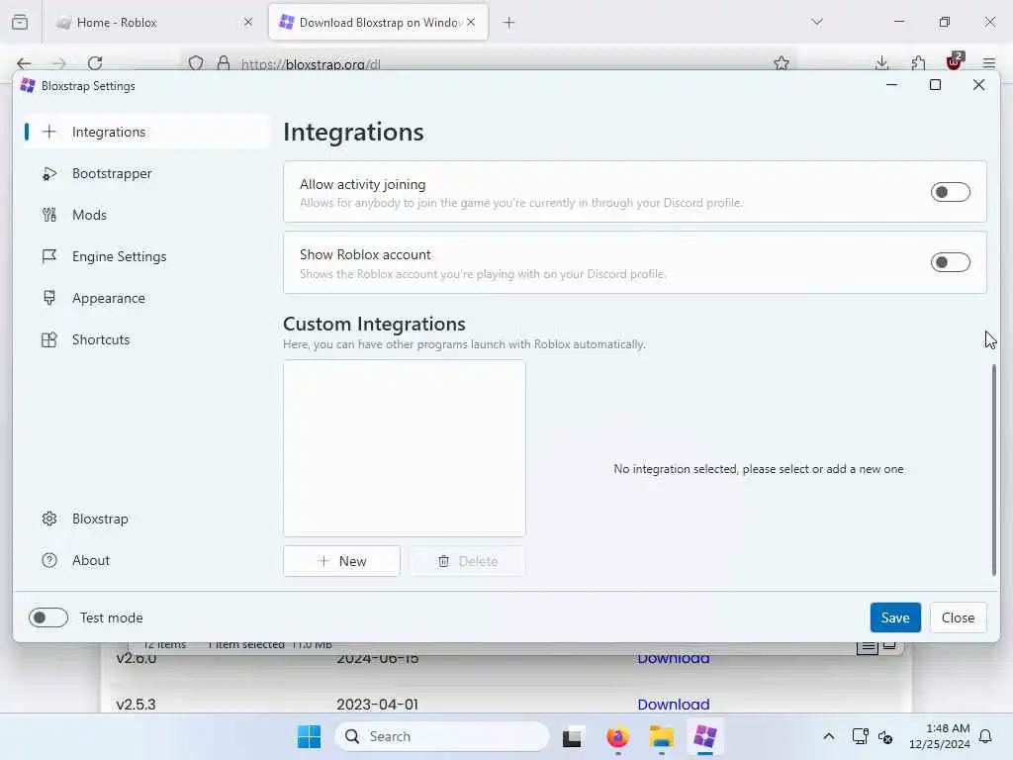Click the Close button in settings footer
This screenshot has height=760, width=1013.
pos(958,617)
